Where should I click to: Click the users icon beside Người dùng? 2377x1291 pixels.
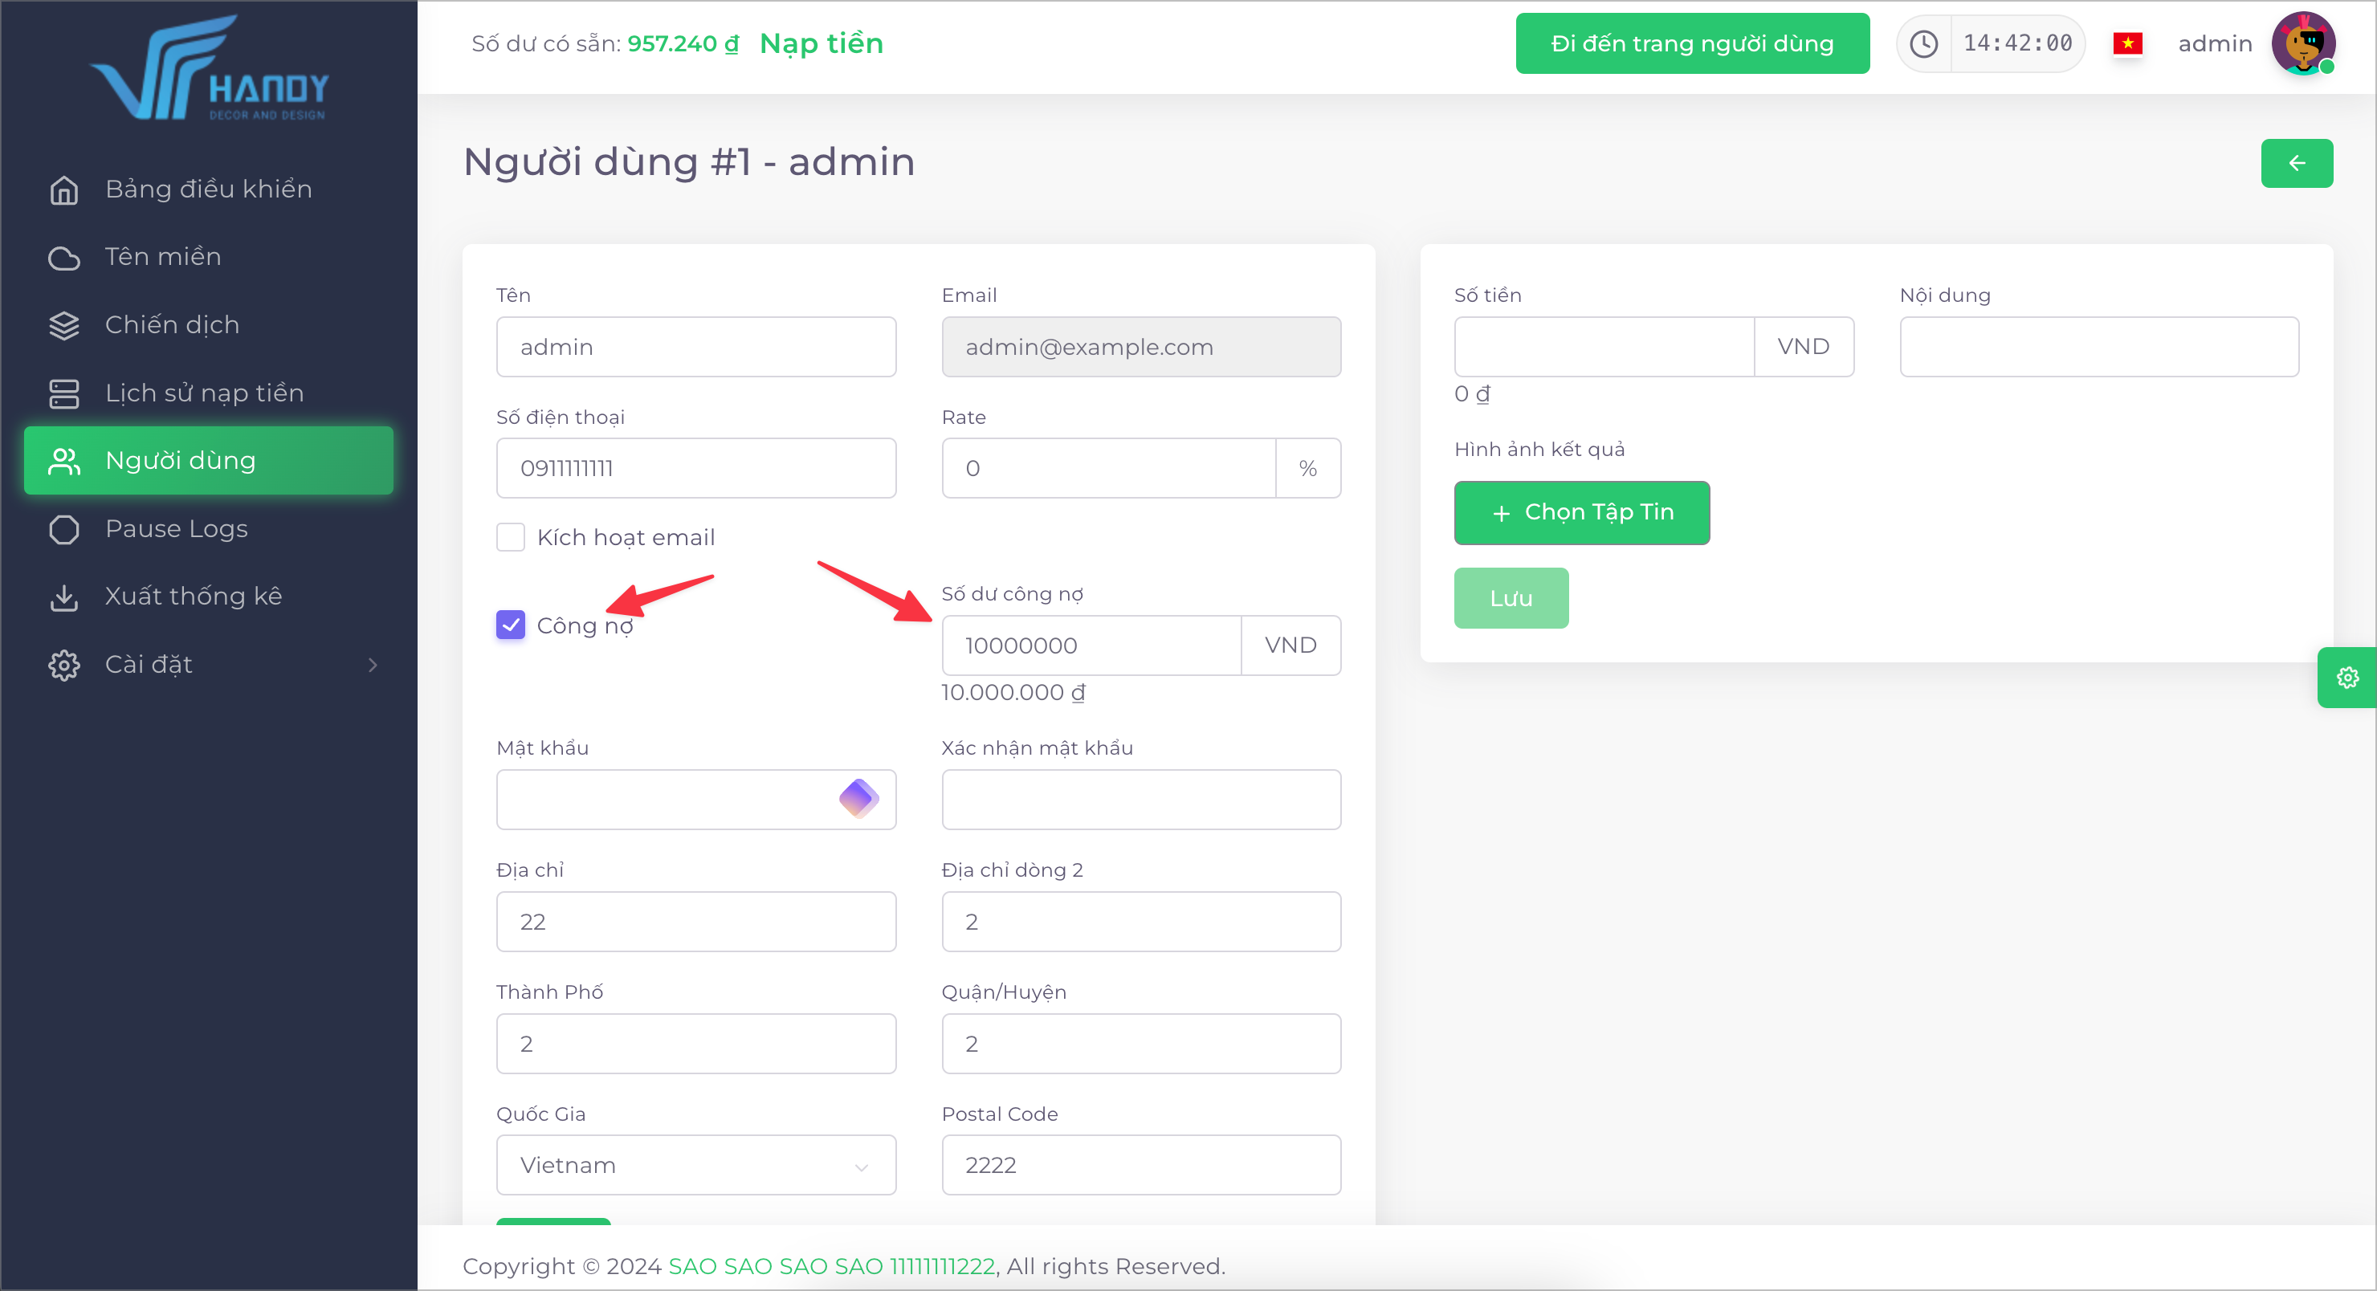point(63,461)
